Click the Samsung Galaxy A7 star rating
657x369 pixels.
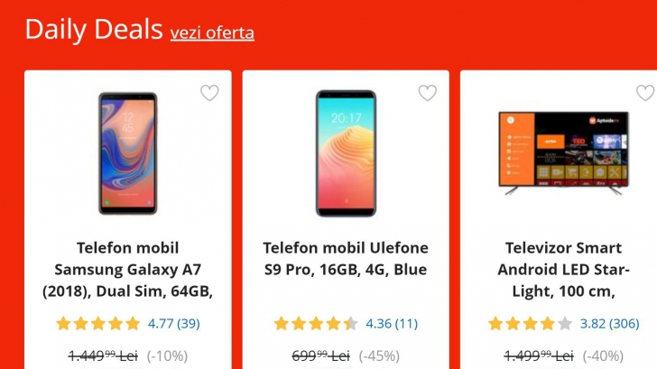coord(97,323)
